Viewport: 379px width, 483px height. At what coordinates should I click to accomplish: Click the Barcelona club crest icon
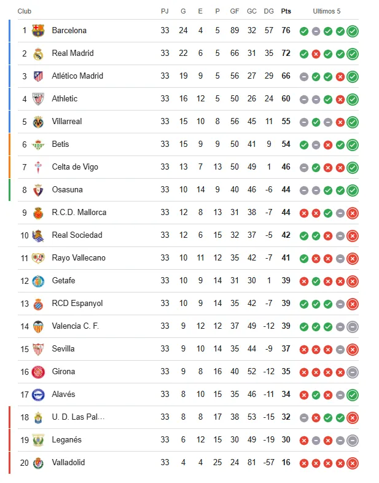coord(38,31)
